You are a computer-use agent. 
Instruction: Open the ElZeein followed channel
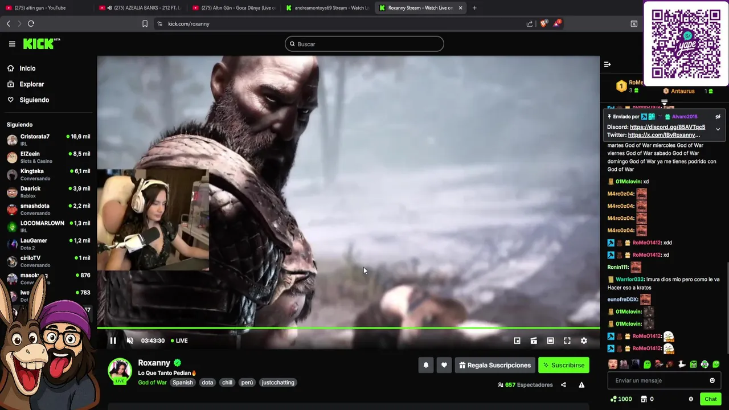[x=48, y=157]
